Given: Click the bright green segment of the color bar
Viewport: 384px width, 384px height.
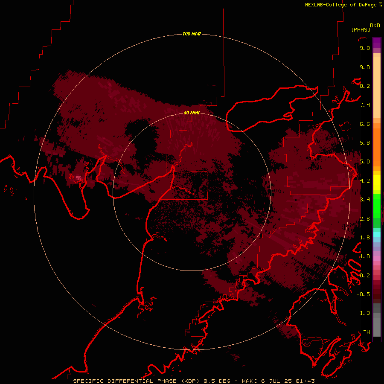Looking at the screenshot, I should point(377,206).
